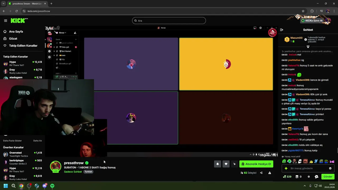Open the throw server dropdown in Discord

[x=63, y=33]
